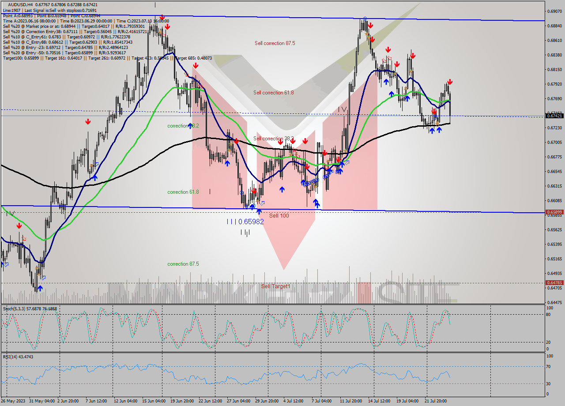This screenshot has height=406, width=565.
Task: Select the green 'correction 38.2' label
Action: pos(183,126)
